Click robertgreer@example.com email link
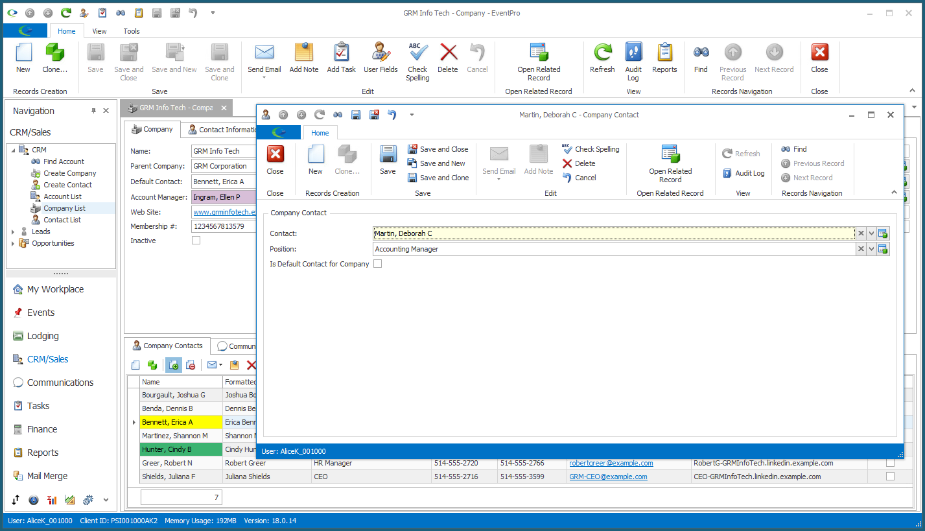Screen dimensions: 925x531 coord(611,463)
